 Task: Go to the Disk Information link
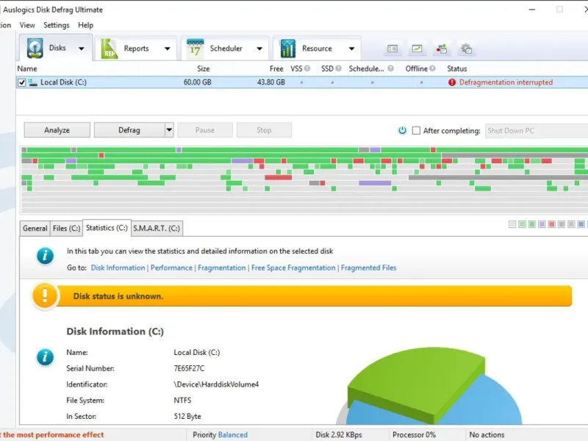(x=118, y=268)
